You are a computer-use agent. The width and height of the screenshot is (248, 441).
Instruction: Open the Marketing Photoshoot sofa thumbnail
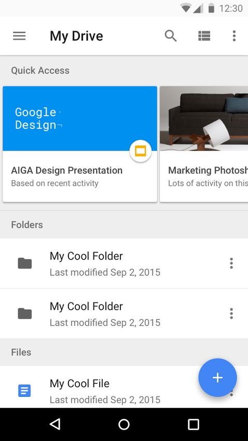pos(204,118)
